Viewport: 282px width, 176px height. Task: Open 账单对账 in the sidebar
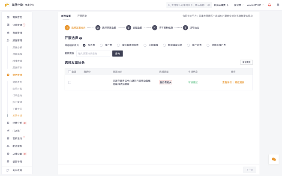point(17,88)
